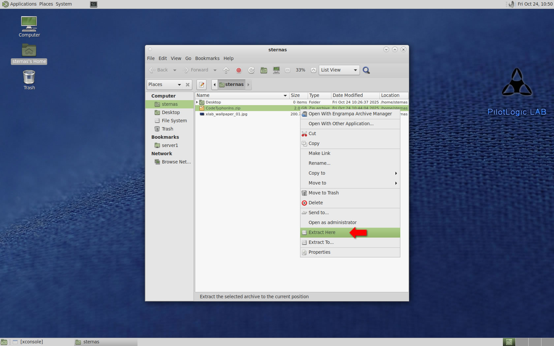The image size is (554, 346).
Task: Choose Extract Here from context menu
Action: pos(322,232)
